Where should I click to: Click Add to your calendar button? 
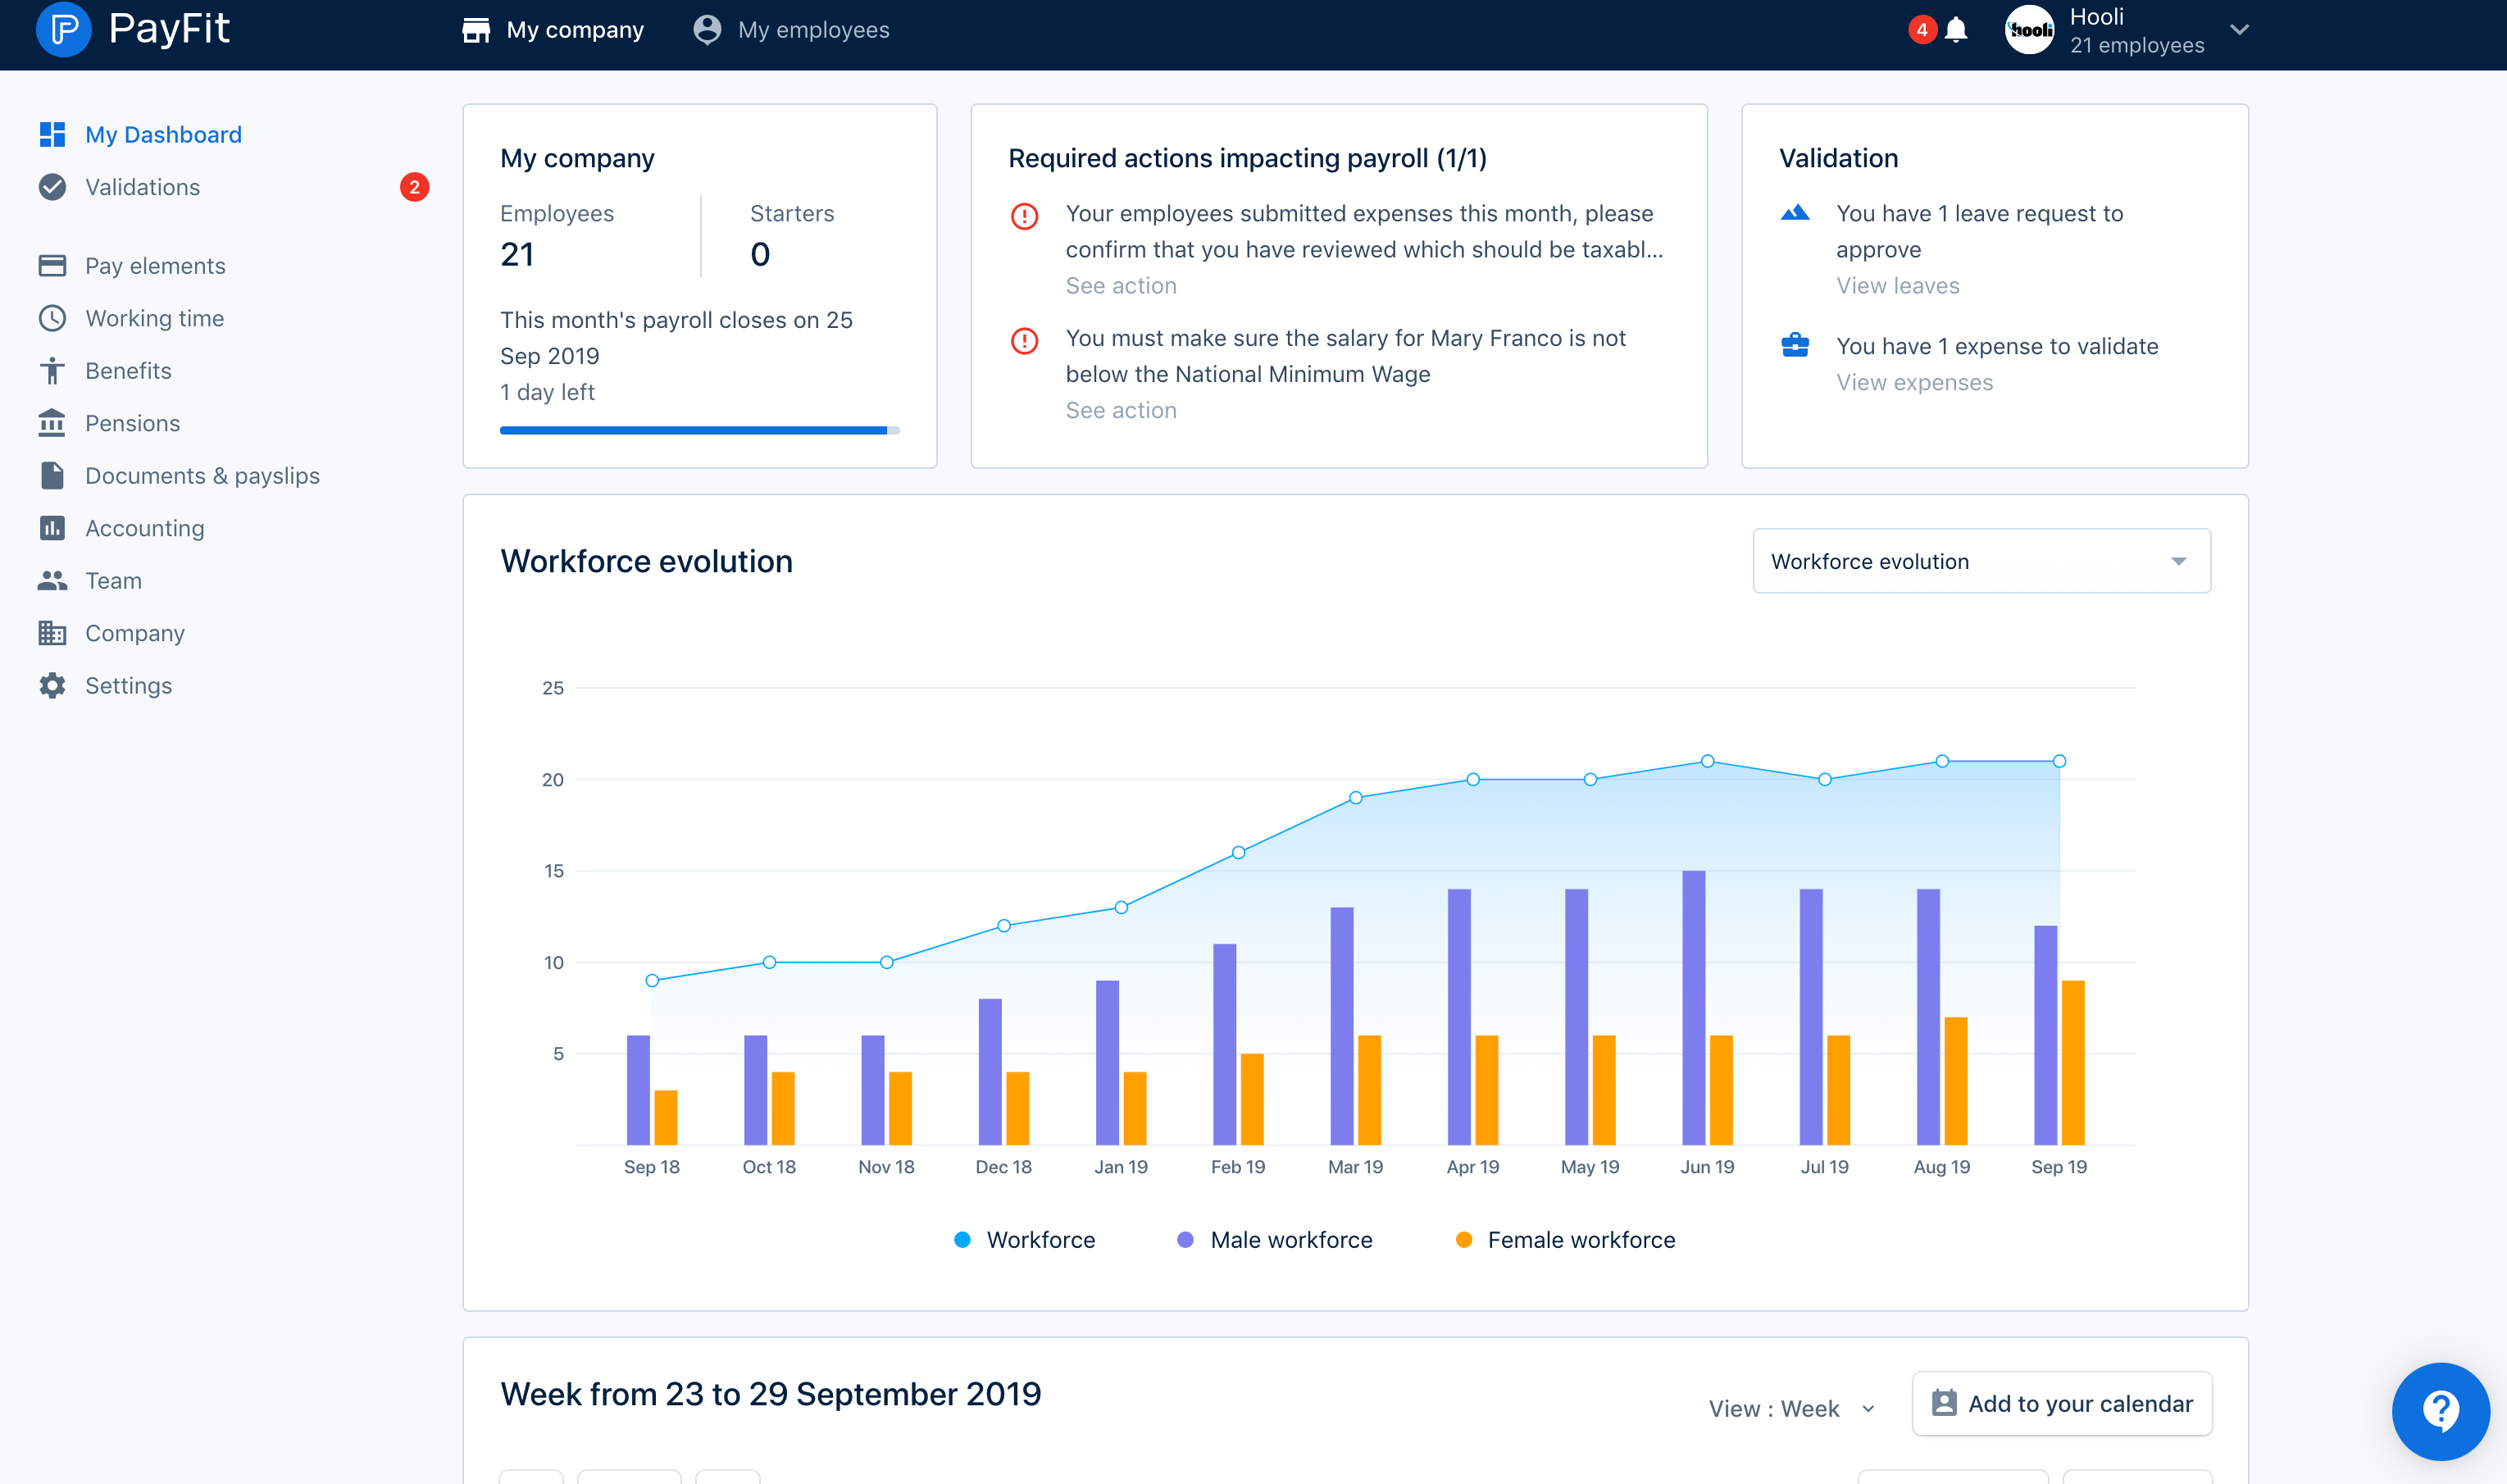(2061, 1404)
